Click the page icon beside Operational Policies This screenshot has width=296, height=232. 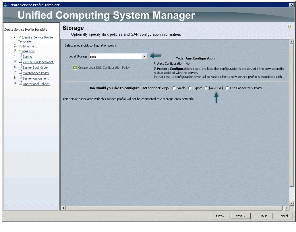(20, 83)
